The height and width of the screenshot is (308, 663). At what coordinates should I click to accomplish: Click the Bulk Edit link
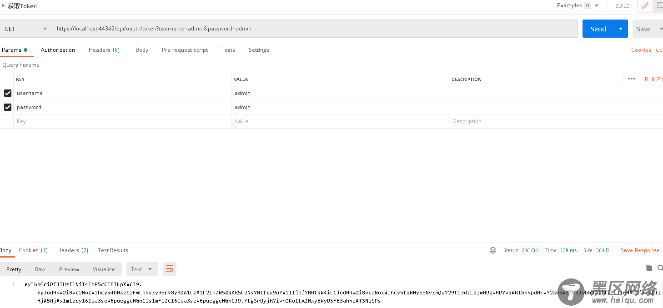coord(653,79)
